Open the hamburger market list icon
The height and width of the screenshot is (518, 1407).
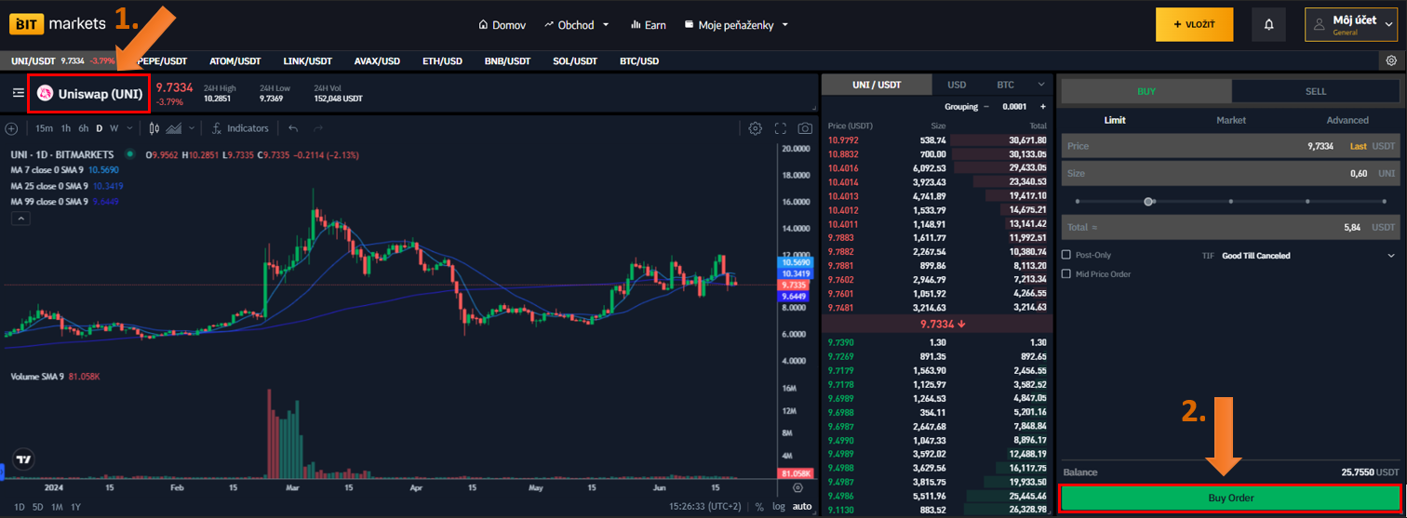tap(18, 93)
